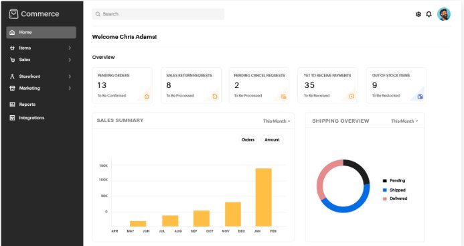The height and width of the screenshot is (246, 464).
Task: Open settings via the gear icon
Action: (x=418, y=14)
